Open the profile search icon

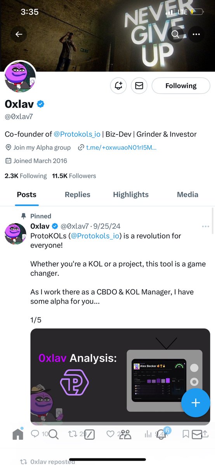[175, 34]
